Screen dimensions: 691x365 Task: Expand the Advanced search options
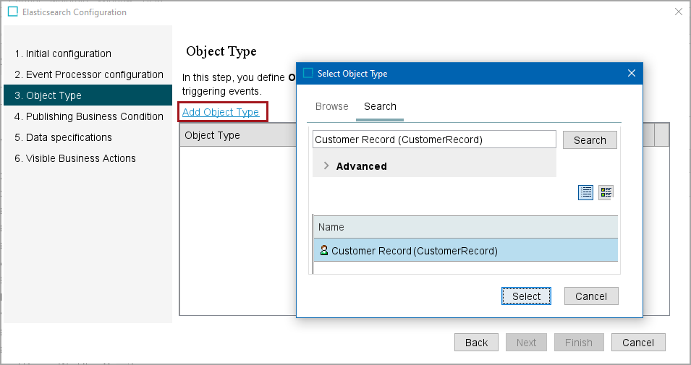(326, 166)
